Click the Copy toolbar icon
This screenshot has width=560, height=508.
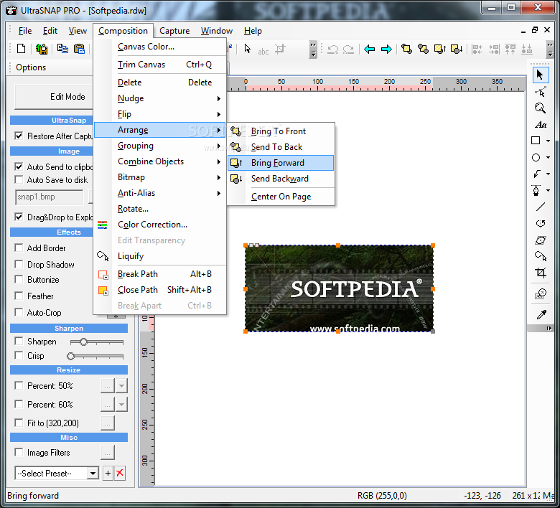63,49
